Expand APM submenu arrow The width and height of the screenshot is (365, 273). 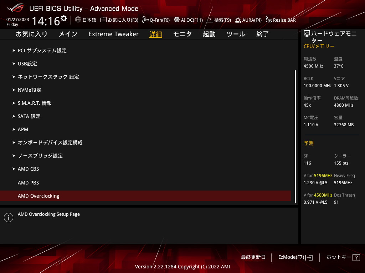(x=14, y=129)
